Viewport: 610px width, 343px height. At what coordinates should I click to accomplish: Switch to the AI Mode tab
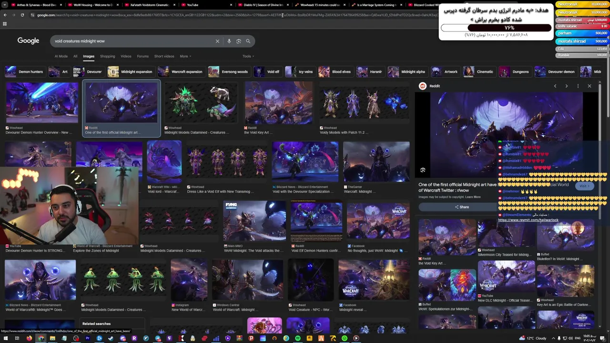(x=61, y=56)
